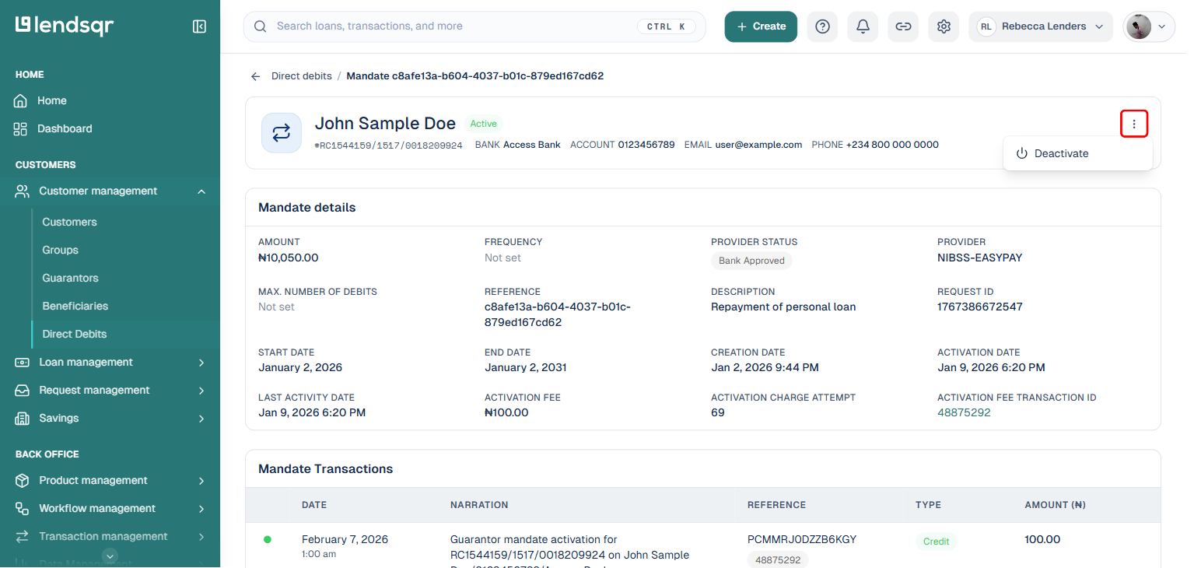Go to Direct Debits sidebar item

pyautogui.click(x=75, y=335)
